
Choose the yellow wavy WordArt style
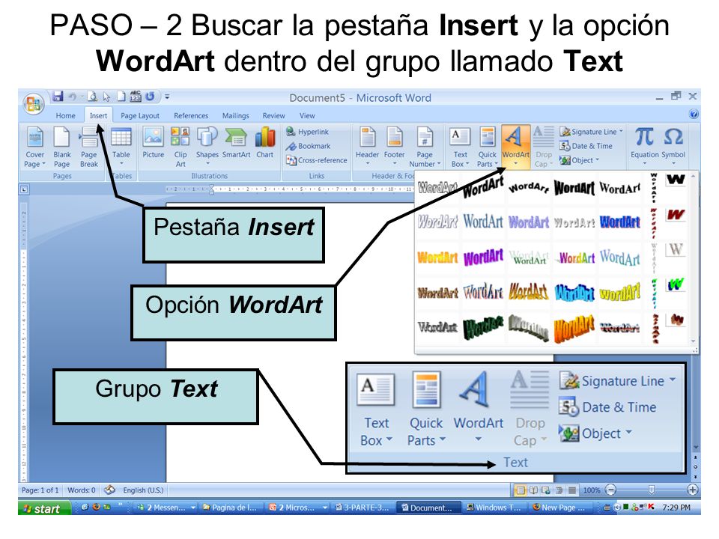click(620, 292)
